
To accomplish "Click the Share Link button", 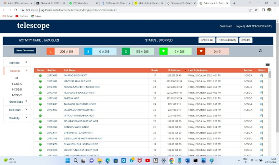I will [207, 40].
